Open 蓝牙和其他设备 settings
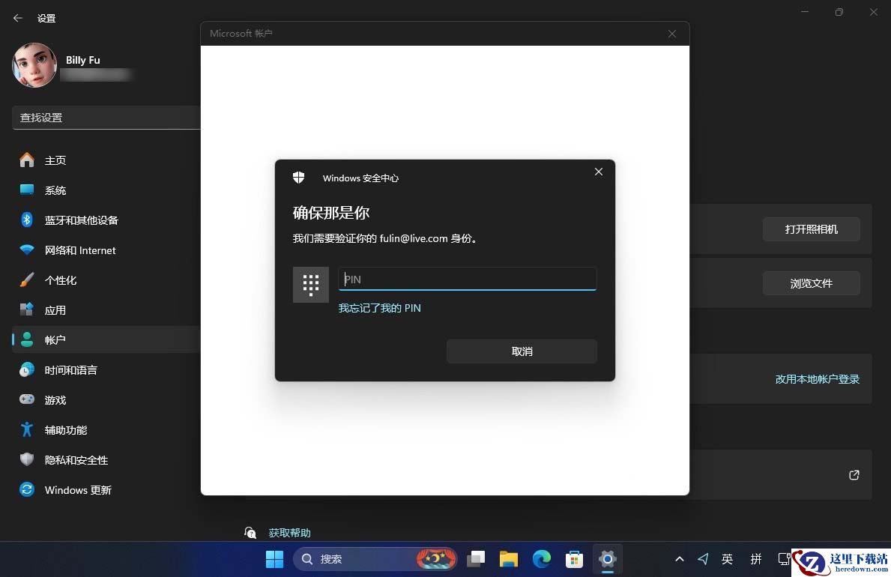This screenshot has height=577, width=891. 106,220
